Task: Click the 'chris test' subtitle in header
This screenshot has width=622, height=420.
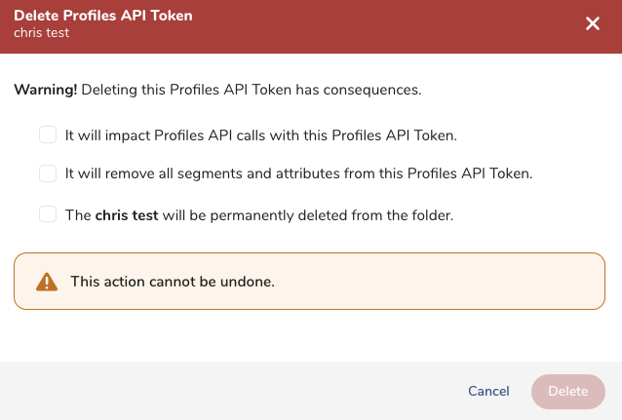Action: coord(41,33)
